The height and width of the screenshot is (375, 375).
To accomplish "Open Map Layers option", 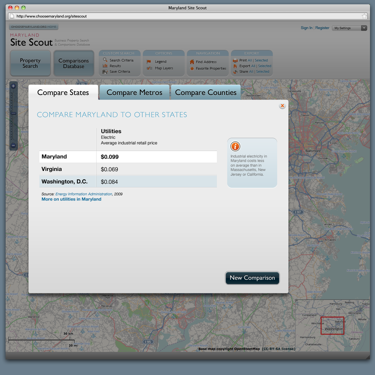I will click(164, 68).
